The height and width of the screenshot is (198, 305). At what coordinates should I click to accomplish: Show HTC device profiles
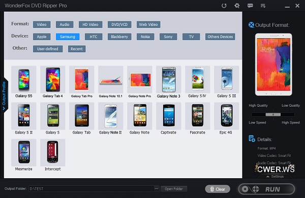[x=94, y=37]
